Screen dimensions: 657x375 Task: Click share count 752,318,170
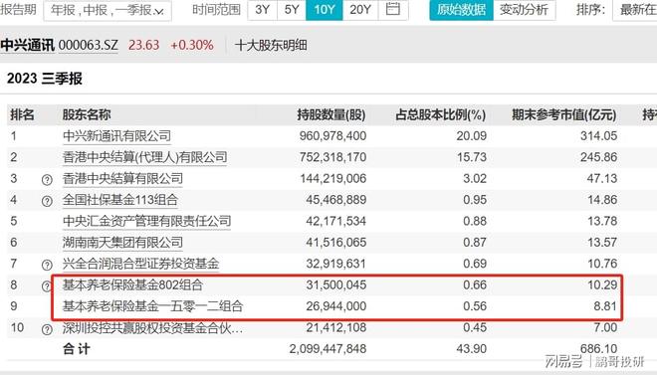point(333,157)
